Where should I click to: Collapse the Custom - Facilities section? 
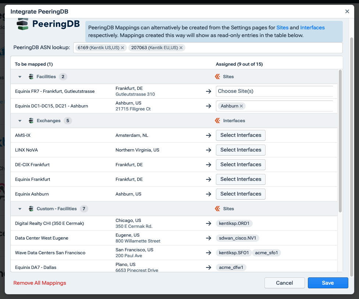(x=19, y=208)
